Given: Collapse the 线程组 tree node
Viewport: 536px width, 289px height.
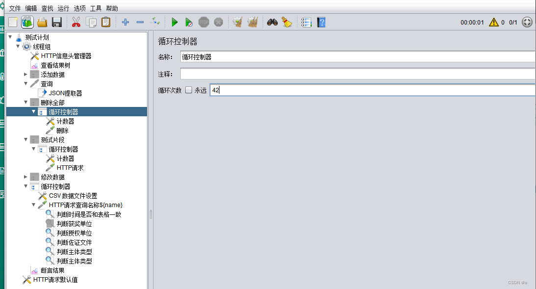Looking at the screenshot, I should [18, 46].
